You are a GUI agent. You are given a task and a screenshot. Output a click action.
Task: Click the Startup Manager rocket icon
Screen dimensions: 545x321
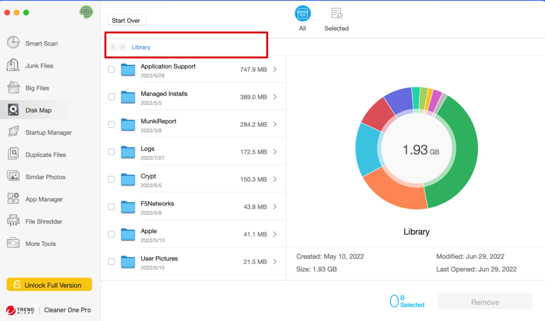click(13, 132)
